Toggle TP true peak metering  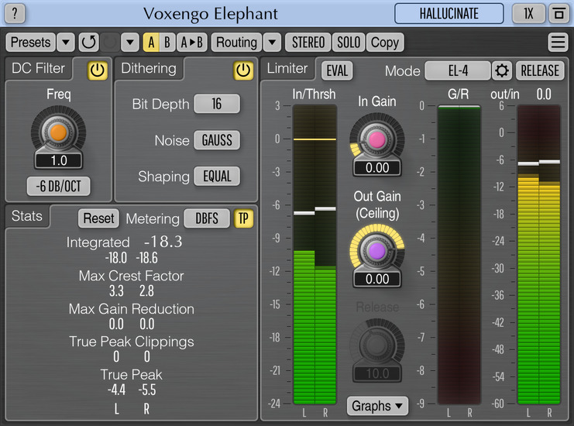[x=243, y=218]
